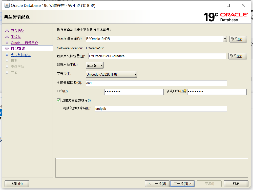The height and width of the screenshot is (190, 253).
Task: Click the message area at the bottom
Action: tap(152, 168)
